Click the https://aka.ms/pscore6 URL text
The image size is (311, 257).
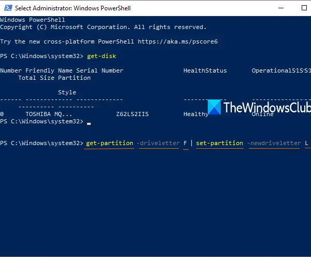(x=178, y=41)
